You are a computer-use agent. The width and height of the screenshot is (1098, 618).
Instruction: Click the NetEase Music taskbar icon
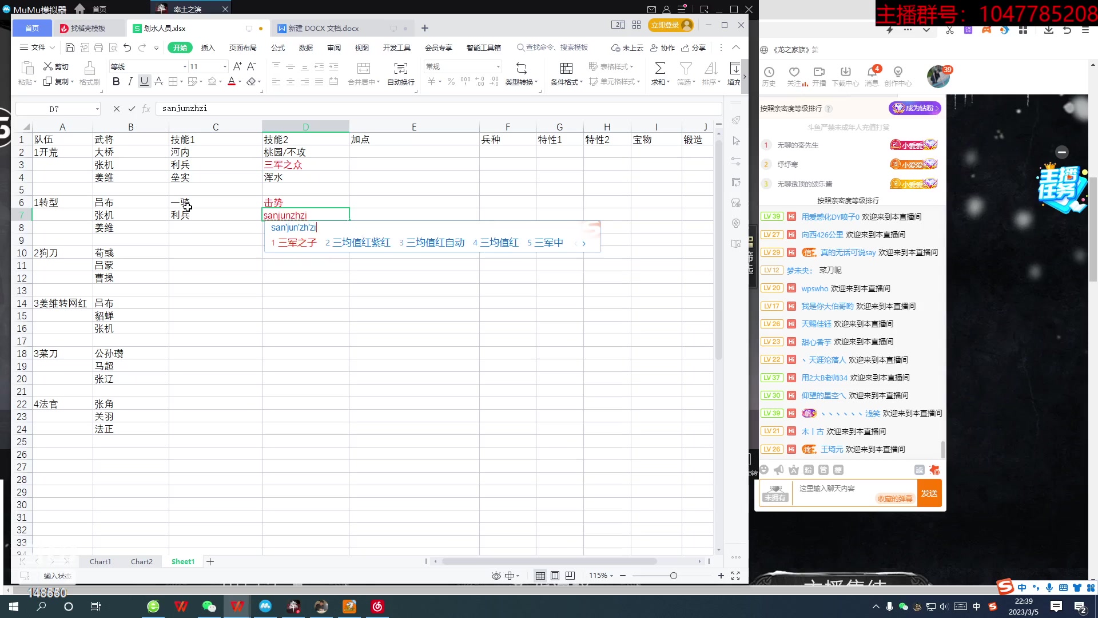pos(377,607)
